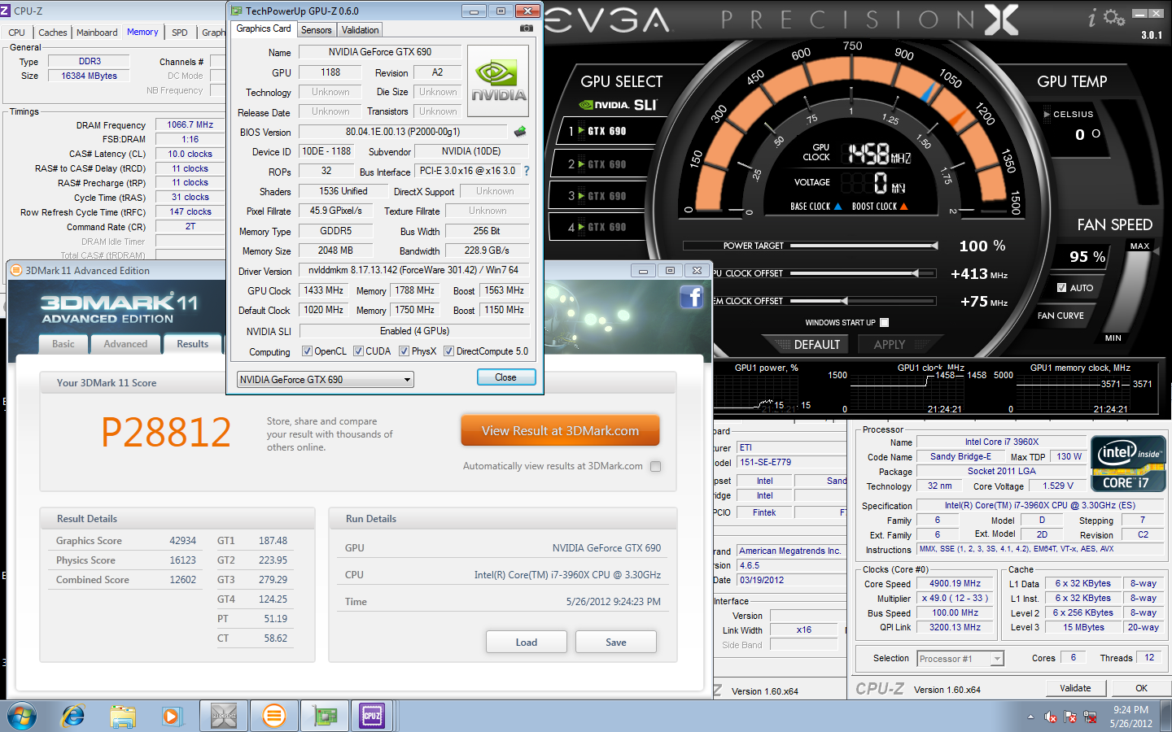
Task: Switch to EVGA Precision taskbar icon
Action: (224, 716)
